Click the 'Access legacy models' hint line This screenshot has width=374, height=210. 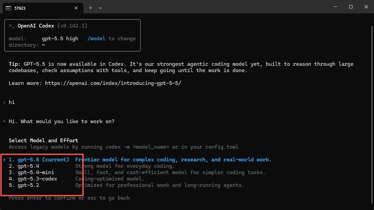coord(124,147)
